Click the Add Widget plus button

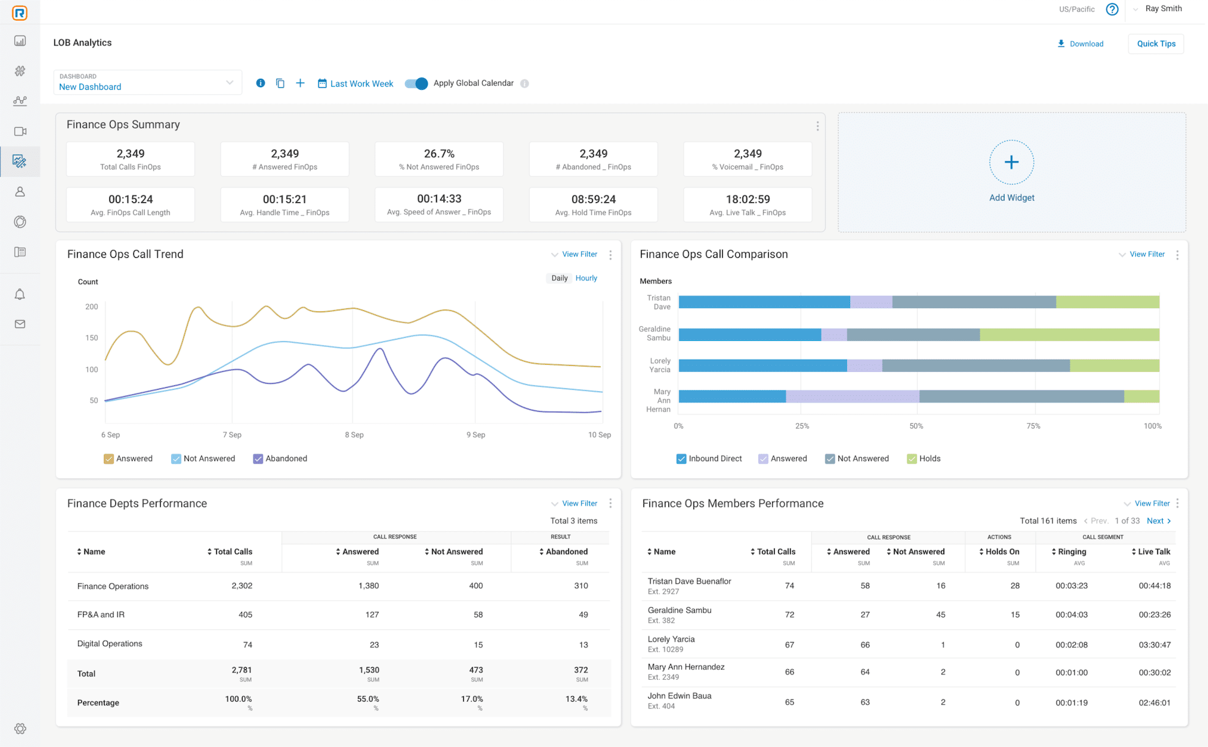1011,162
